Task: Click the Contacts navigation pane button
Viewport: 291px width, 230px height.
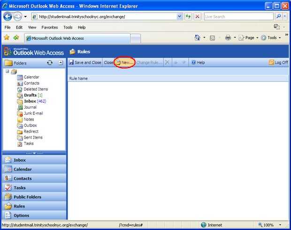Action: pos(35,178)
